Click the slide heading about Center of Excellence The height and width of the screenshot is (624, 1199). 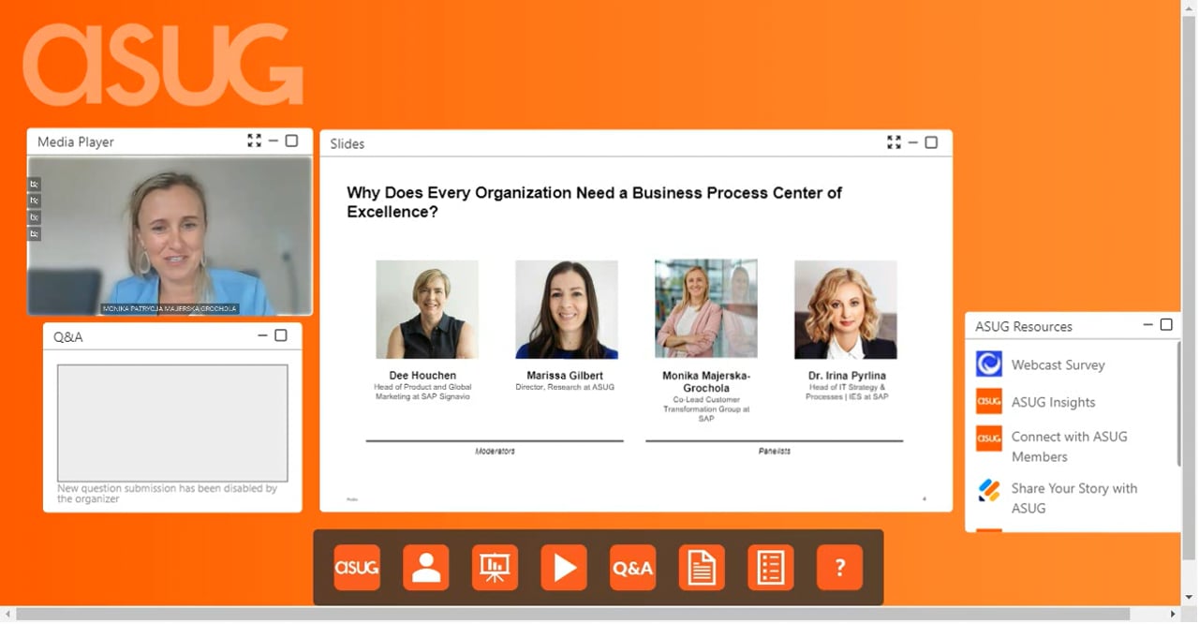coord(594,201)
